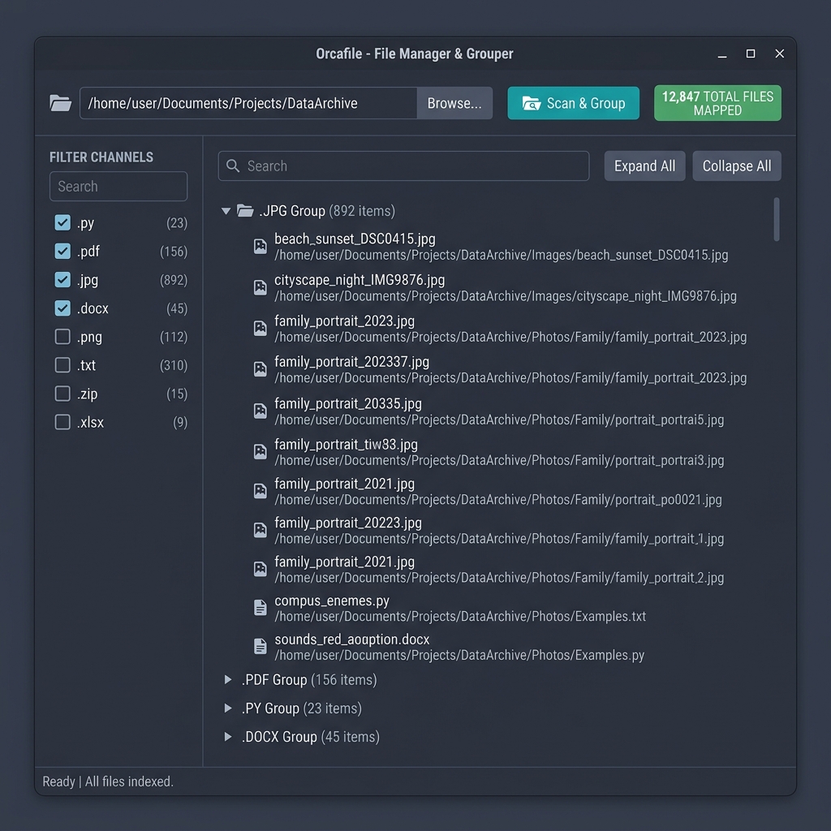Select the .PY Group (23 items) label
The width and height of the screenshot is (831, 831).
[302, 708]
